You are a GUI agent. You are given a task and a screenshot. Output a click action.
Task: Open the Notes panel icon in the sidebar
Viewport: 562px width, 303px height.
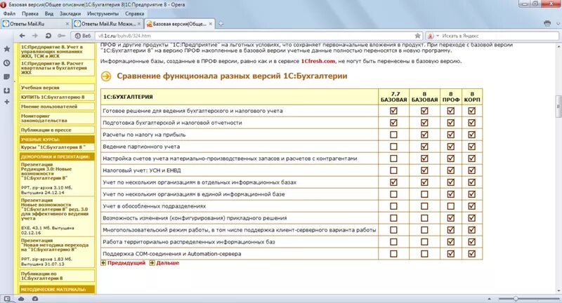point(6,76)
